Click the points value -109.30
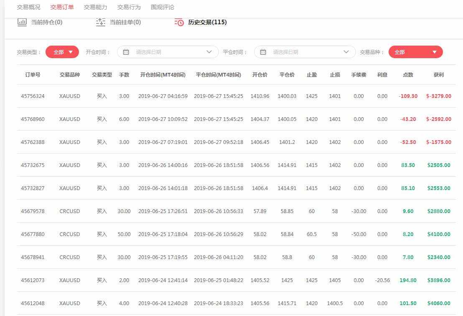The height and width of the screenshot is (316, 463). (408, 96)
